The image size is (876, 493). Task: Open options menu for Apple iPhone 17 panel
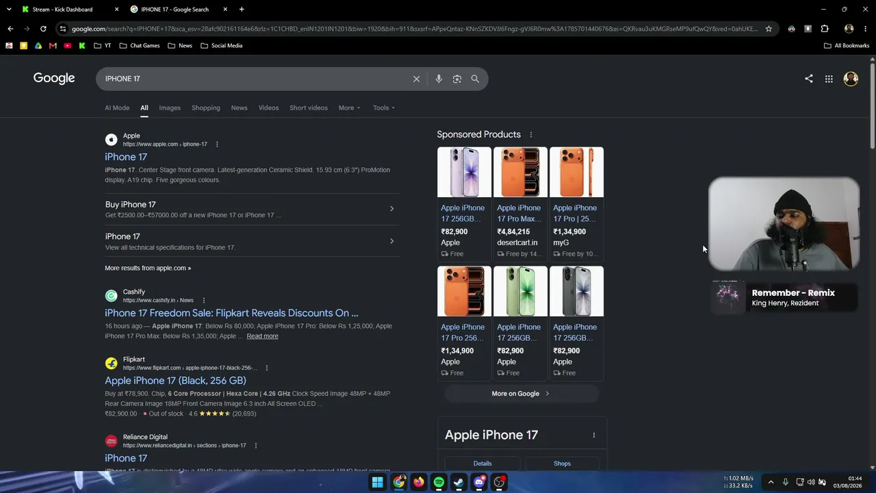click(594, 435)
